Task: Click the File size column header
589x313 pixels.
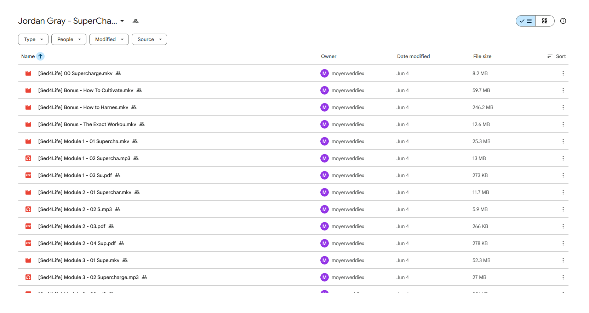Action: pos(482,56)
